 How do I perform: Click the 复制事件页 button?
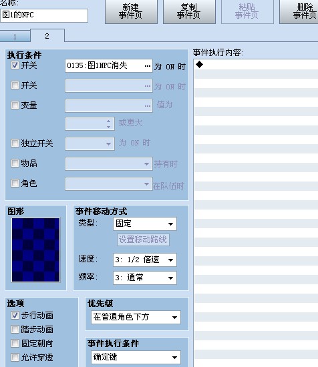189,11
